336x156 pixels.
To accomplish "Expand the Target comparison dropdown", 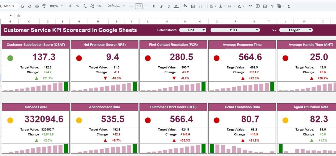I will (x=296, y=30).
